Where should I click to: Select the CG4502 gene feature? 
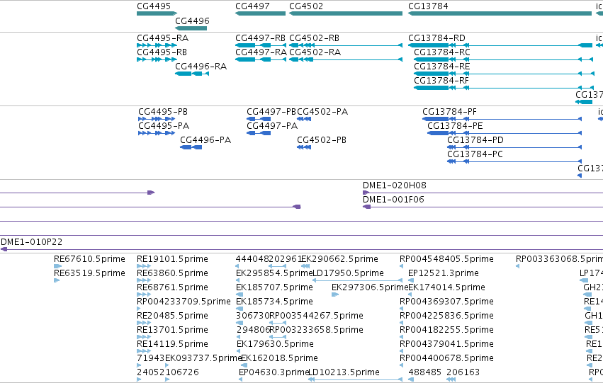click(346, 13)
